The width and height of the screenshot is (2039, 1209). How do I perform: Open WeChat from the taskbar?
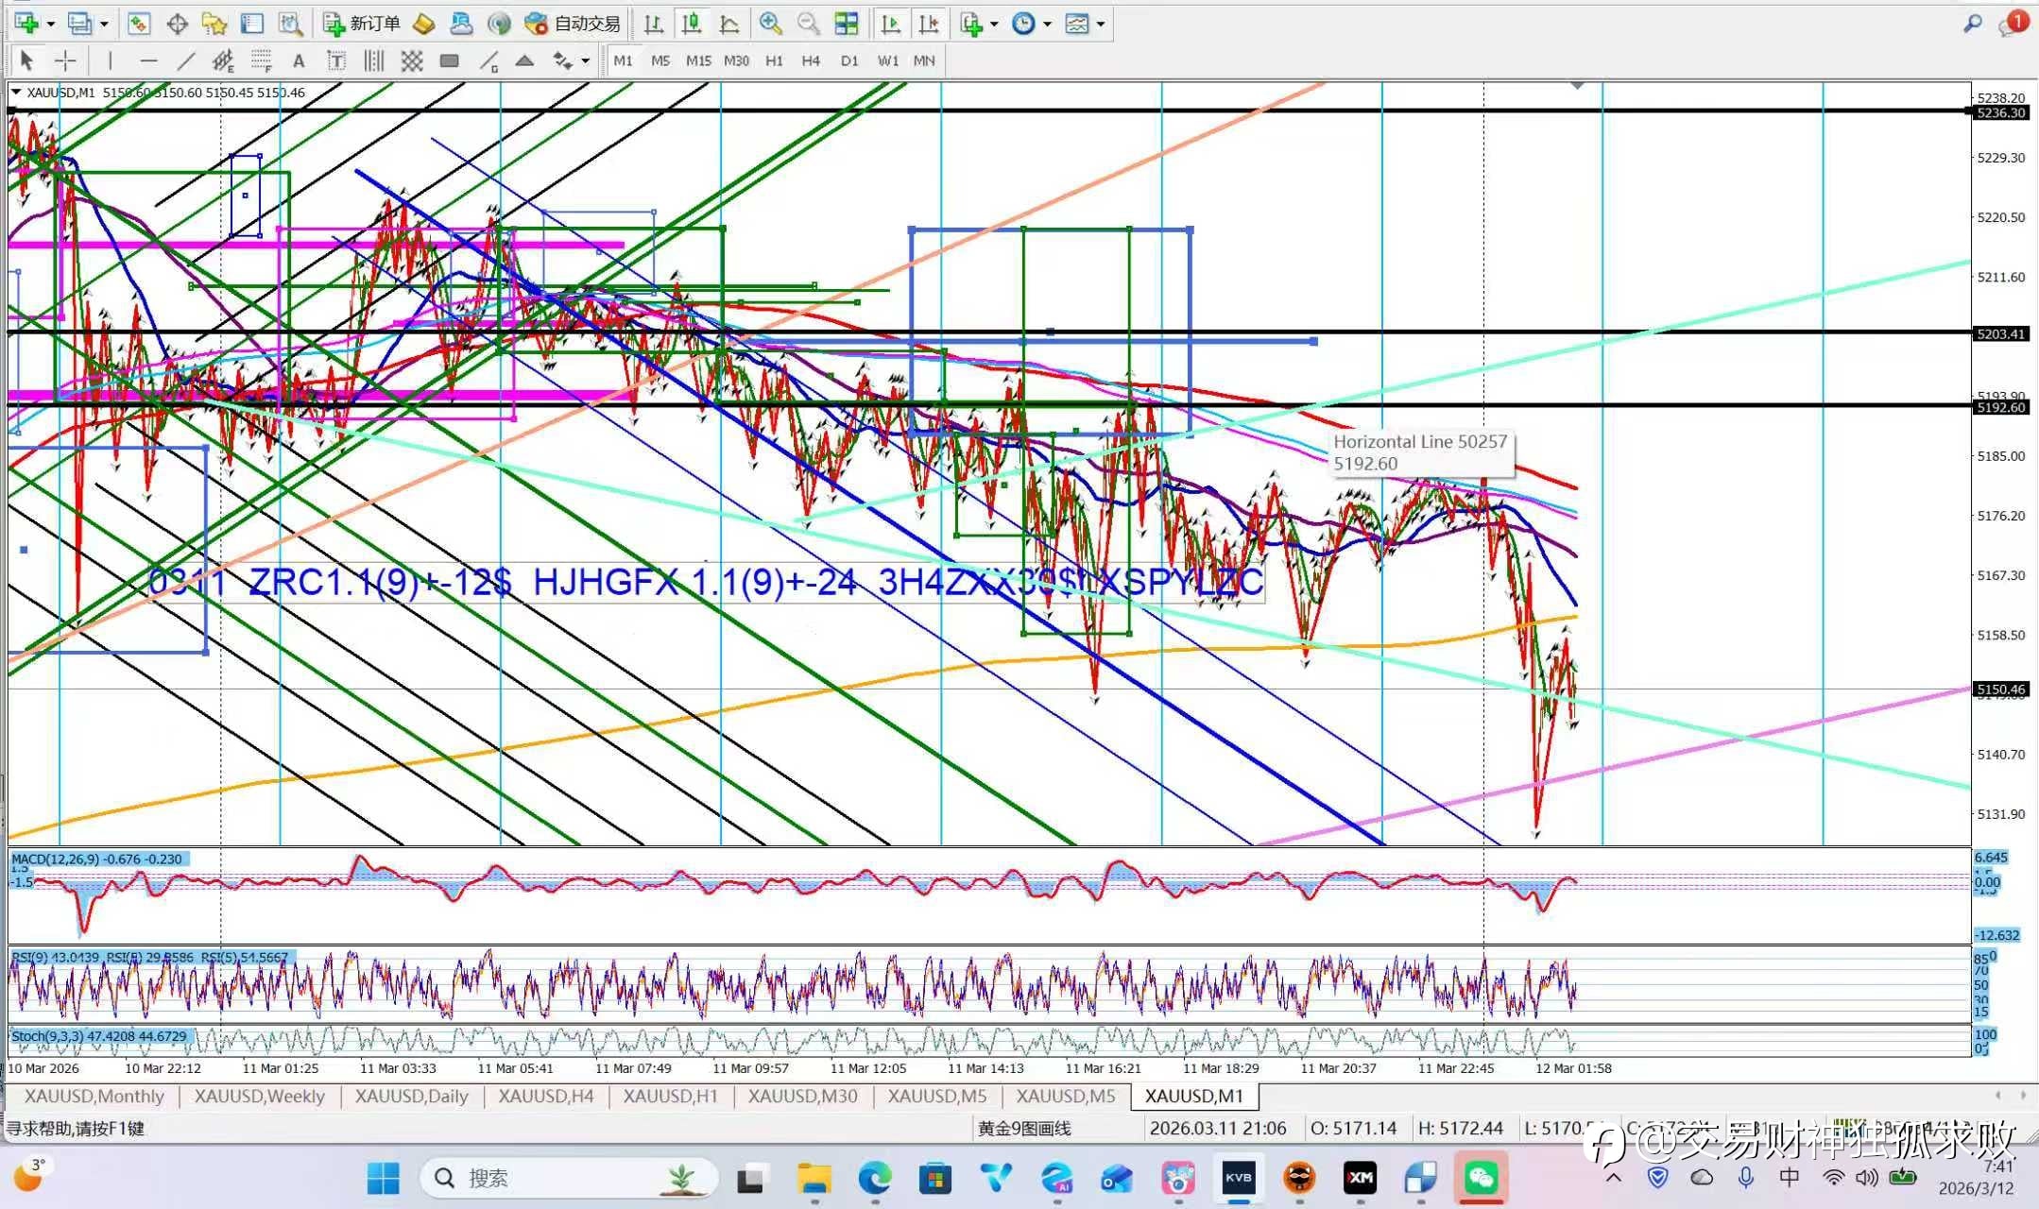[1482, 1178]
